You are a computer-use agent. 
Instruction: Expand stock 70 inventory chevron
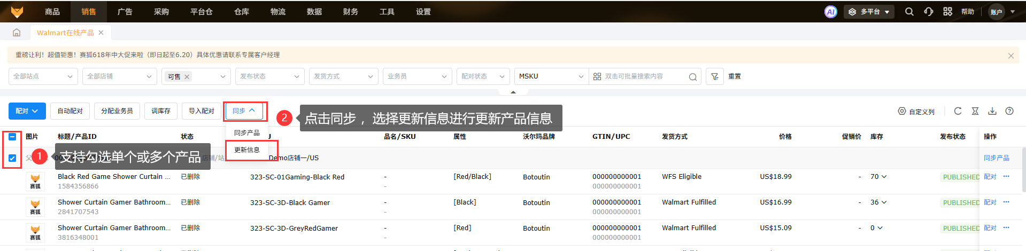pos(884,177)
